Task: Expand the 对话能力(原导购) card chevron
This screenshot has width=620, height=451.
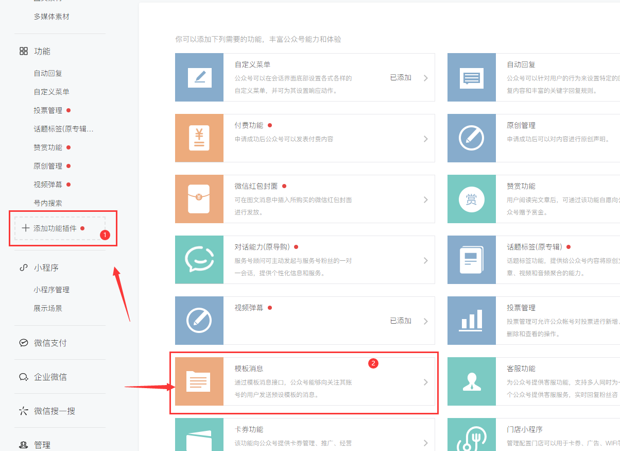Action: click(x=426, y=260)
